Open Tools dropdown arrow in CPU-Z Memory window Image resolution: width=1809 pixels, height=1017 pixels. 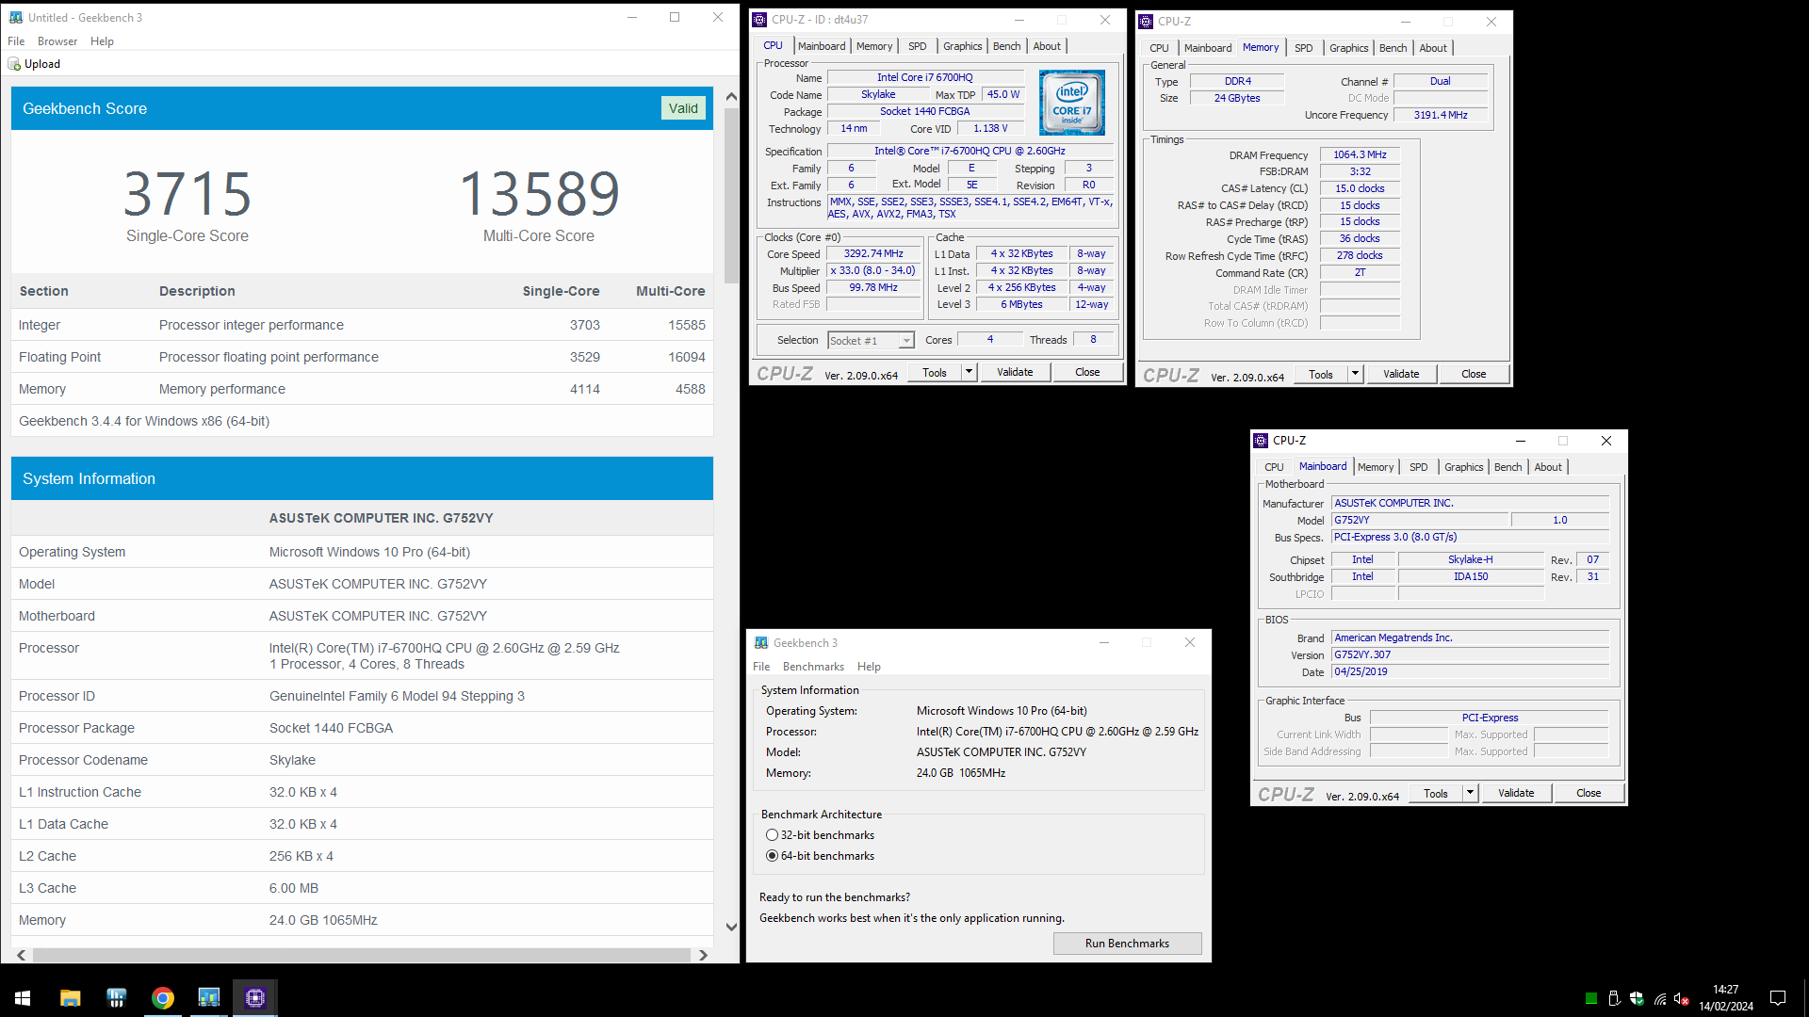pyautogui.click(x=1355, y=374)
